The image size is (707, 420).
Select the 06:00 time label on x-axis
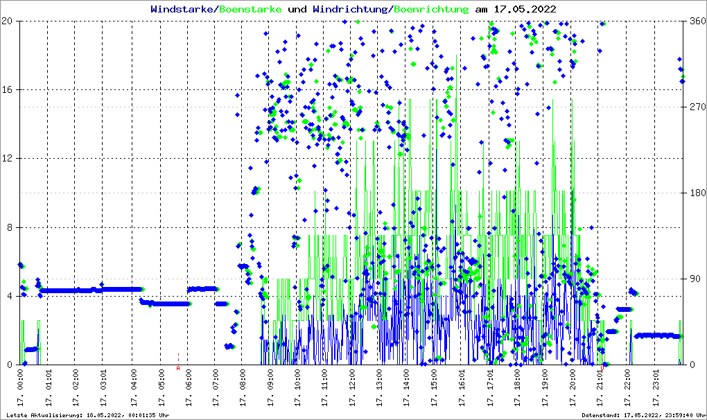pos(187,389)
